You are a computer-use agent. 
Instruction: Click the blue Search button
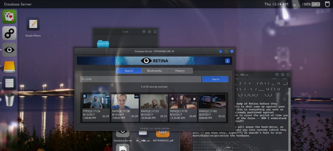click(x=215, y=79)
